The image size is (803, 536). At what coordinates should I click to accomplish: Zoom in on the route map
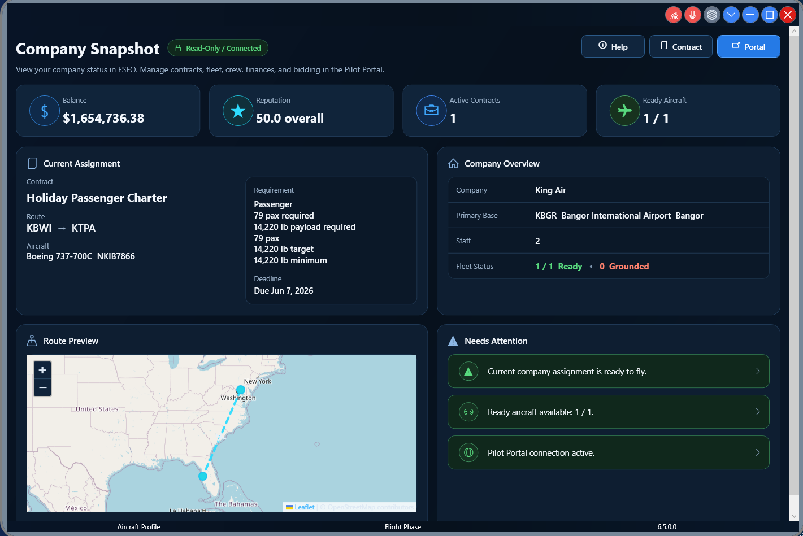click(x=42, y=370)
